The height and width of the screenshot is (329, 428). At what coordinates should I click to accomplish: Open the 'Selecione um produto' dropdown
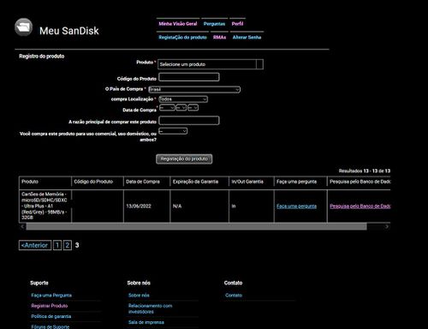pyautogui.click(x=211, y=64)
